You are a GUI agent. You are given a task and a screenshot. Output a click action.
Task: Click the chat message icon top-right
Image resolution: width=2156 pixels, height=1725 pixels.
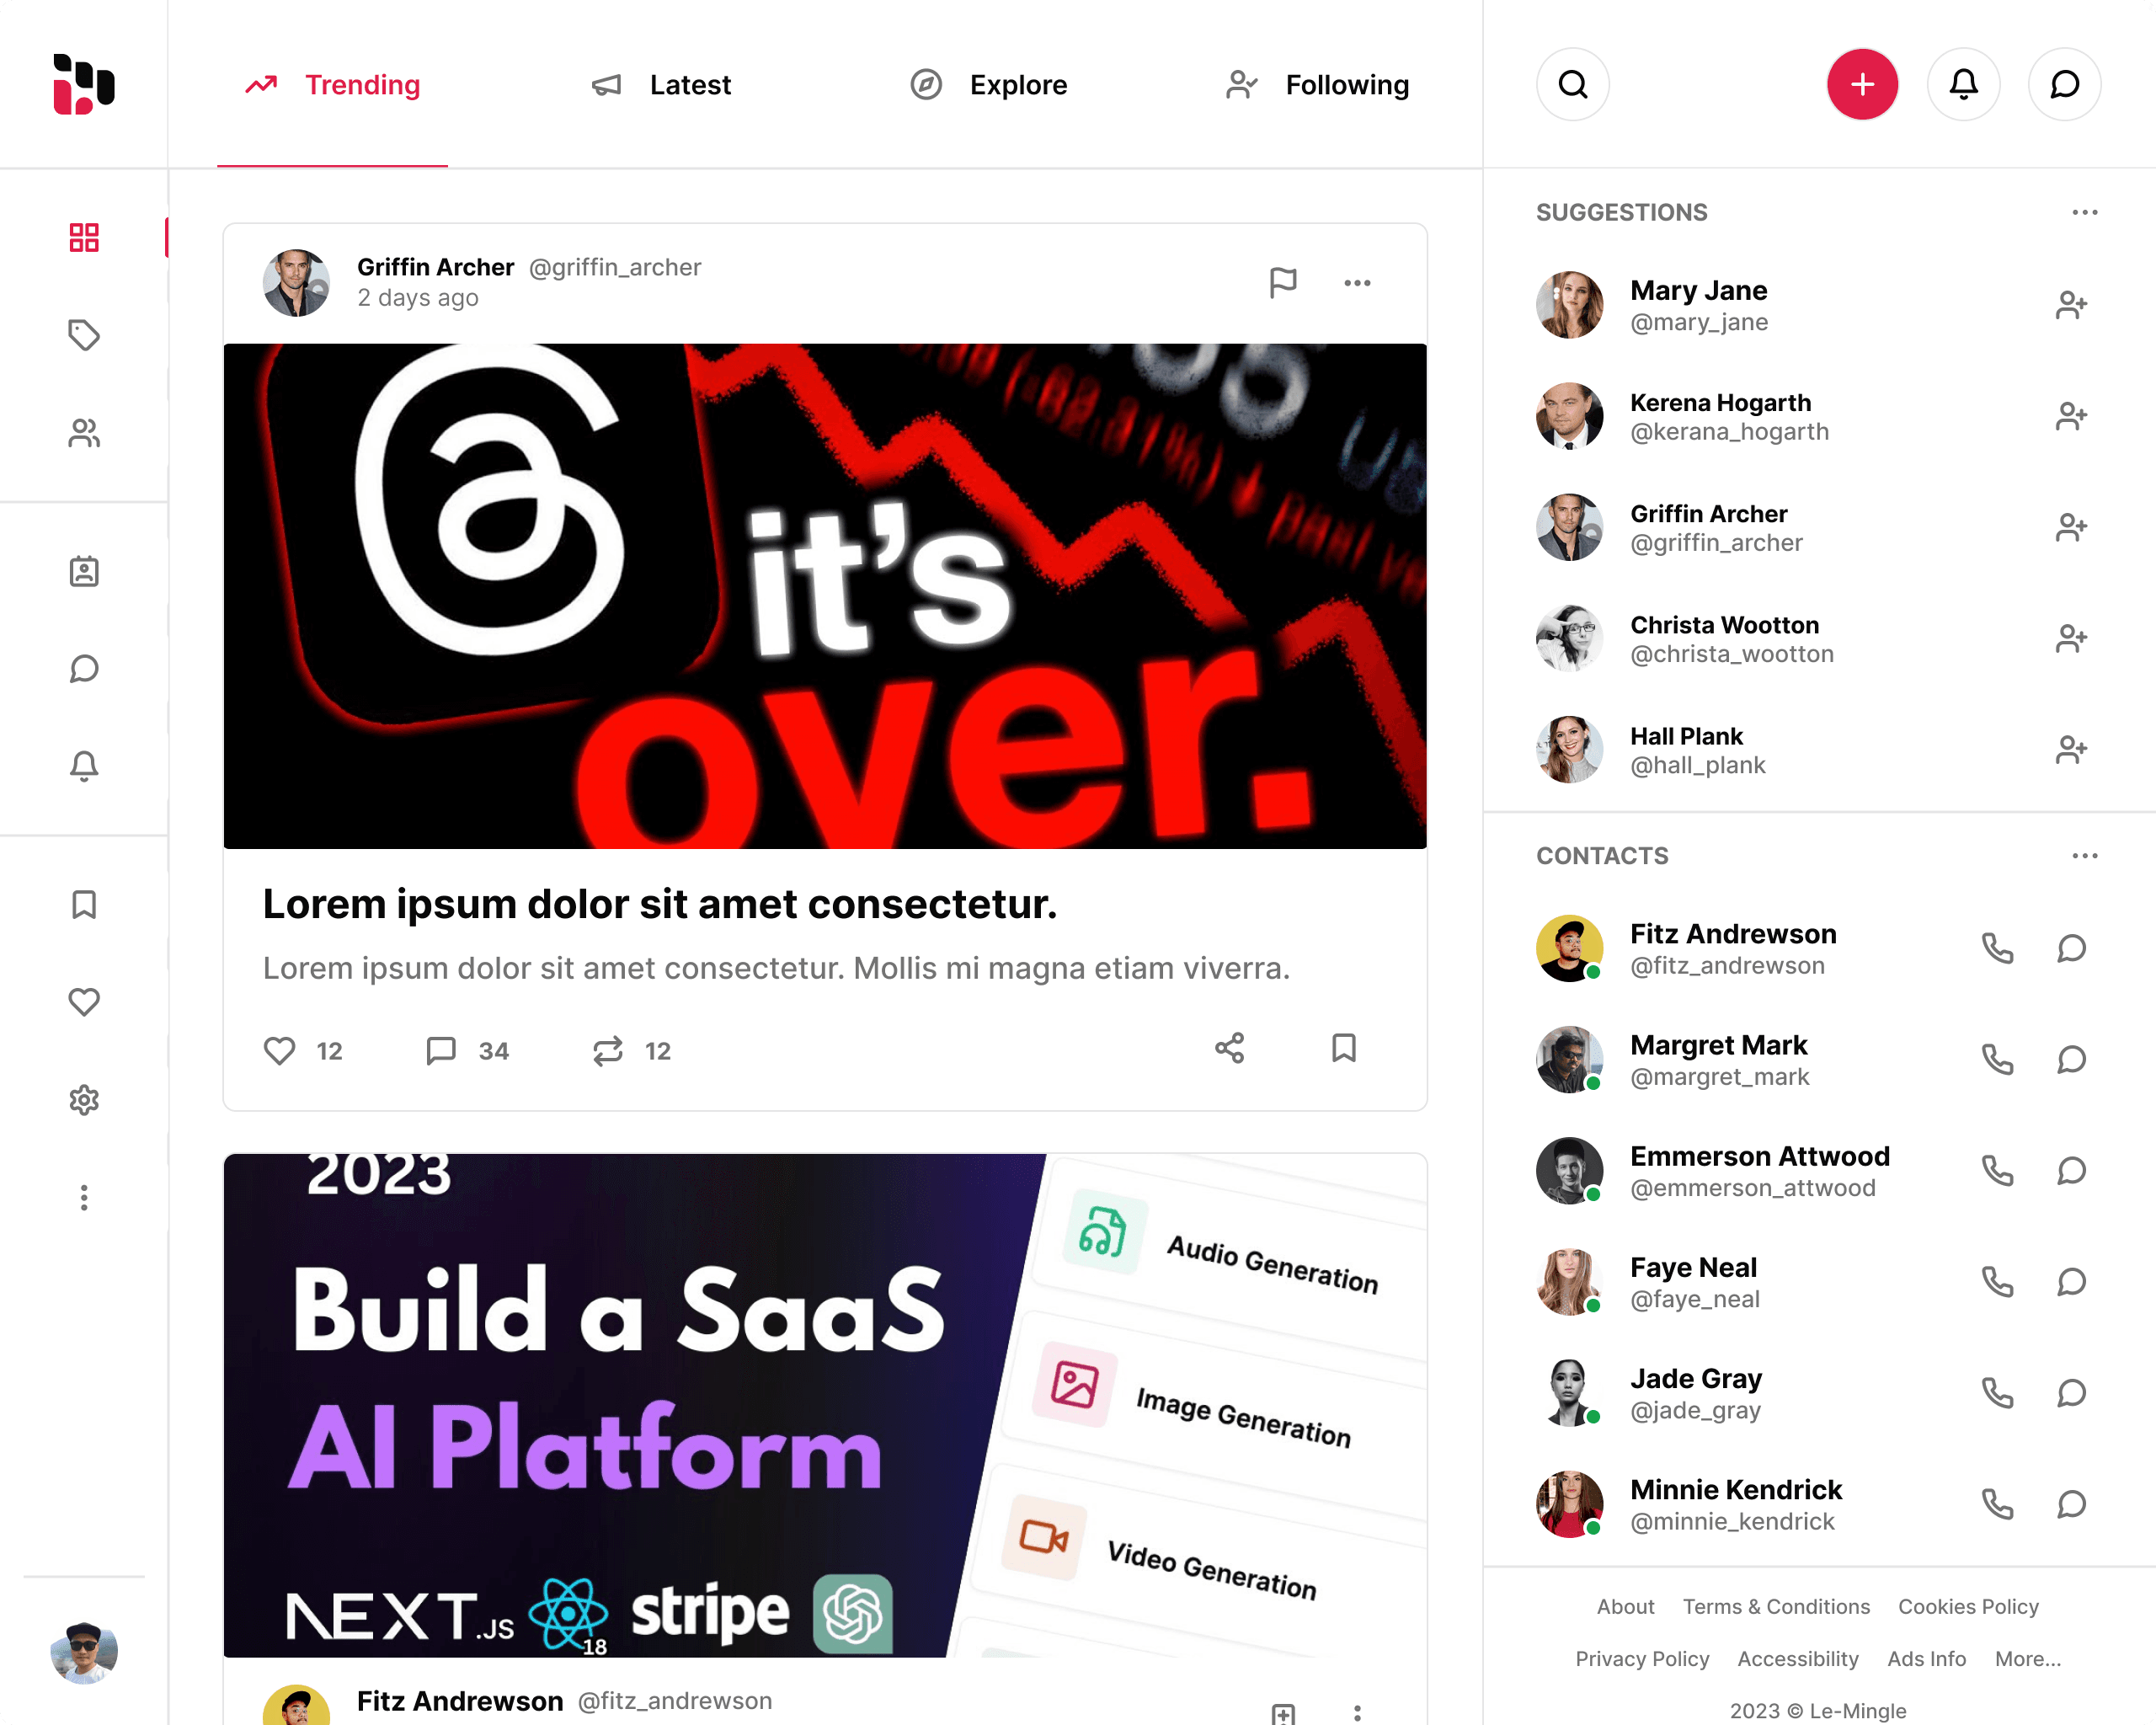click(x=2063, y=84)
